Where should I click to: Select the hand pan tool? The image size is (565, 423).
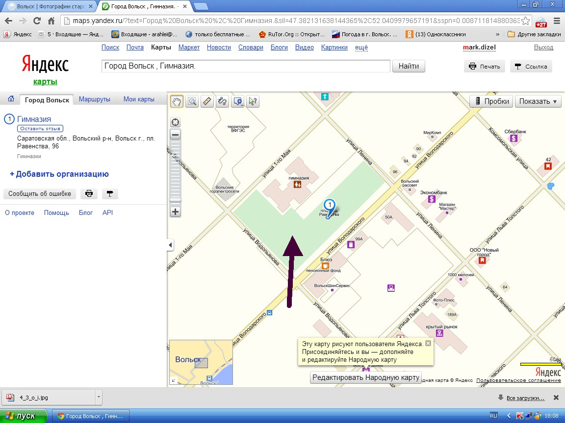coord(177,101)
